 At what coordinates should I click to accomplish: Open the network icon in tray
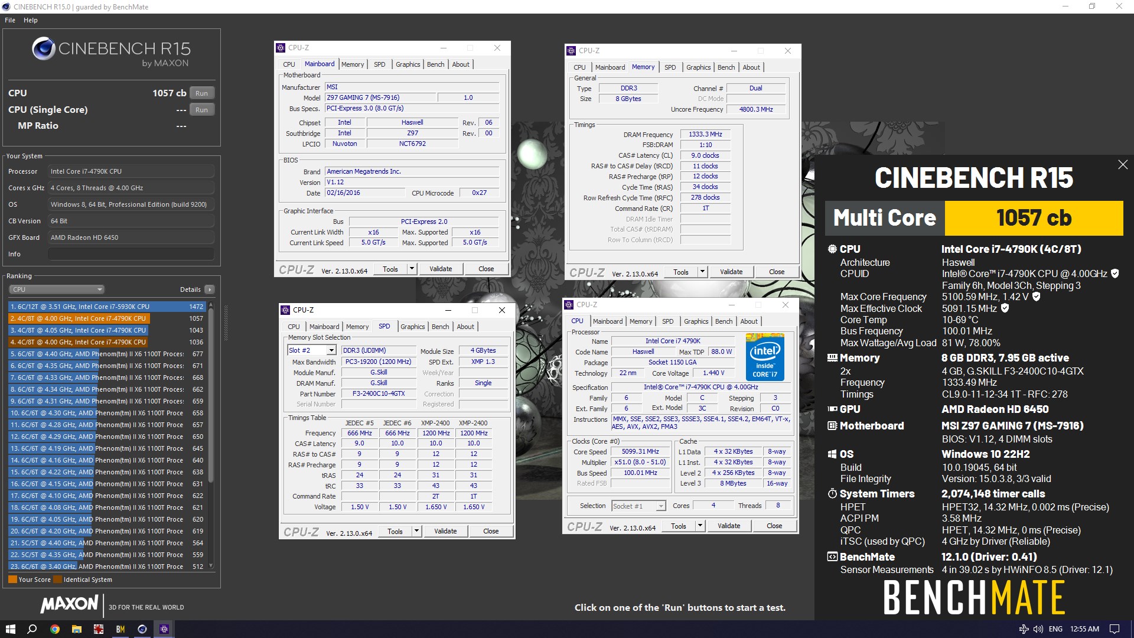coord(1024,629)
